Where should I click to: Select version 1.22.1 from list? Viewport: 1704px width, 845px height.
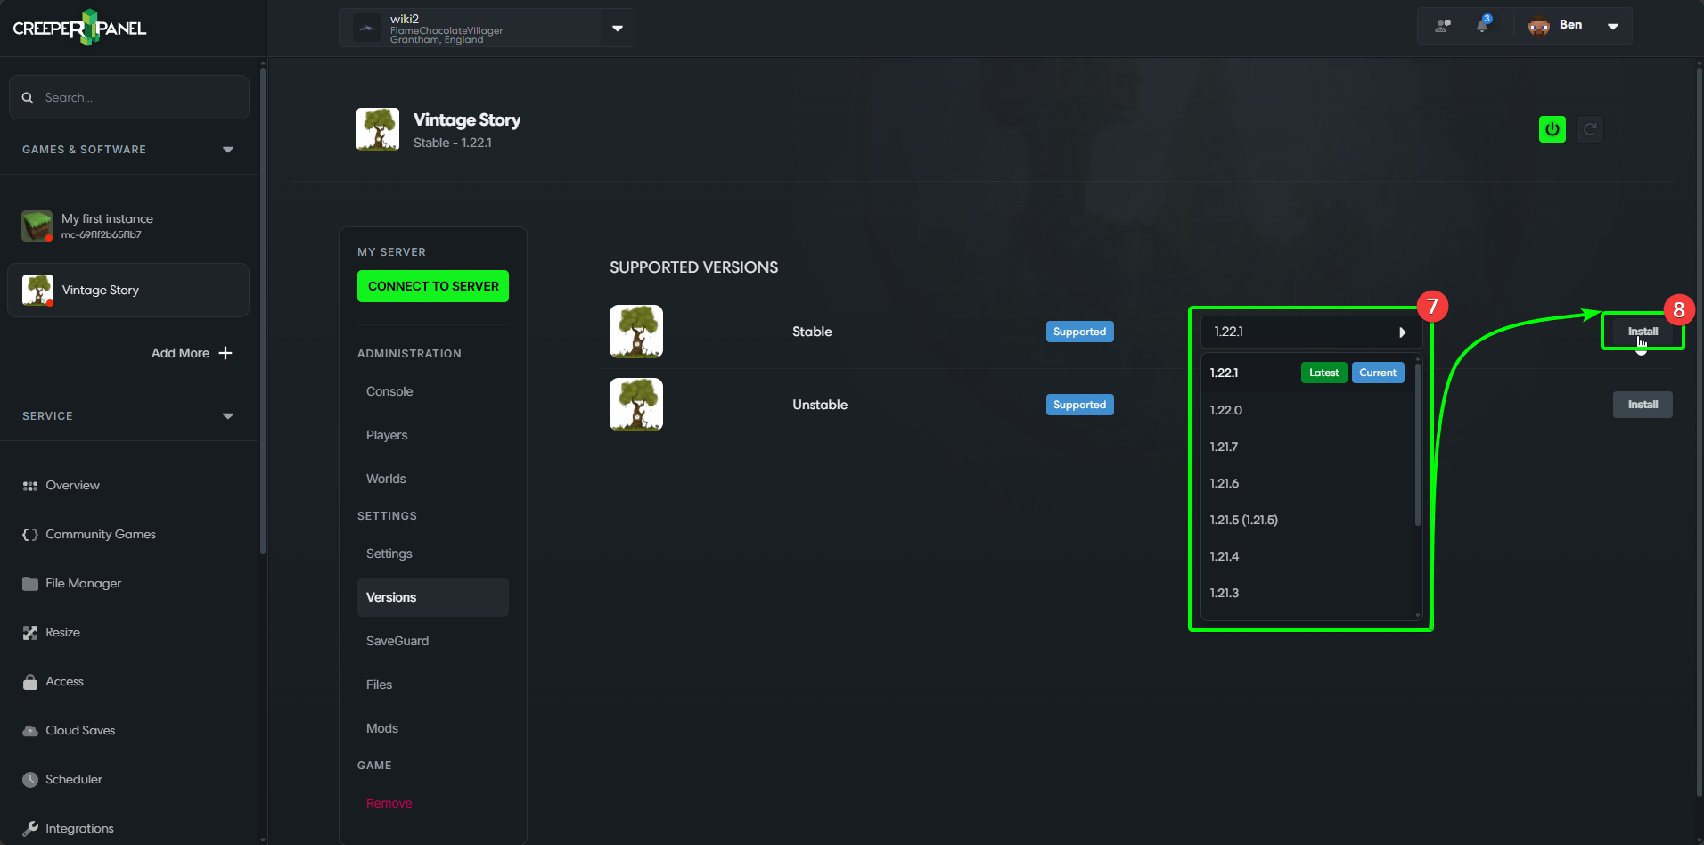pos(1307,373)
